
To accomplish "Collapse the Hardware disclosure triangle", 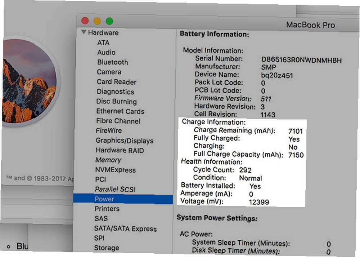I will click(x=84, y=32).
